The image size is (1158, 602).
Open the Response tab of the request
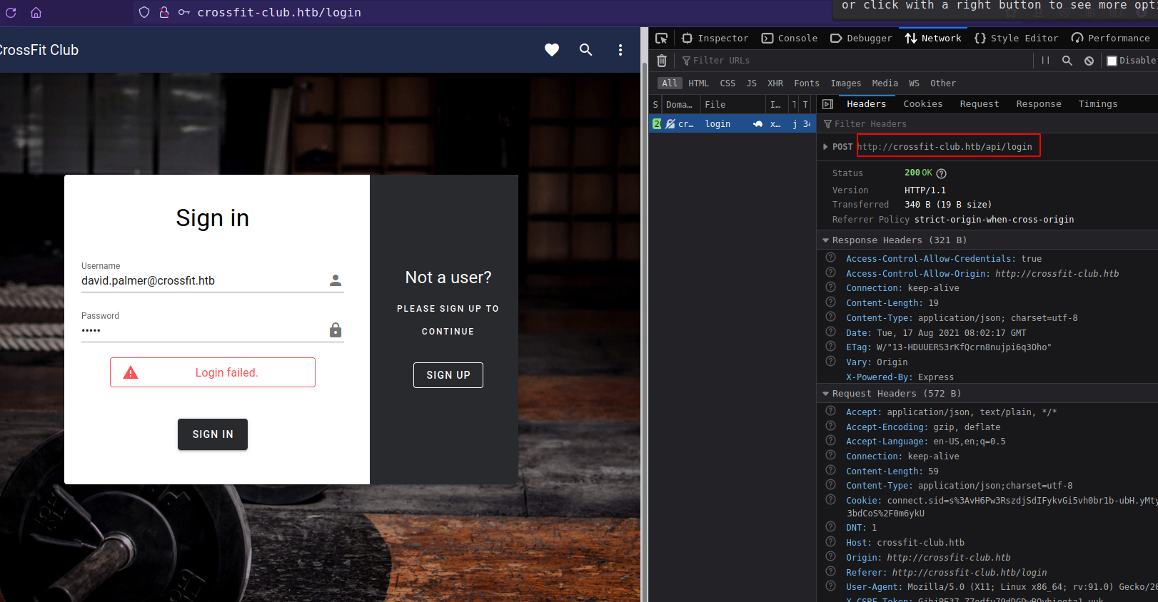[1038, 104]
